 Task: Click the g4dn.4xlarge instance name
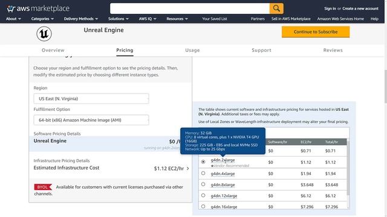(x=223, y=174)
